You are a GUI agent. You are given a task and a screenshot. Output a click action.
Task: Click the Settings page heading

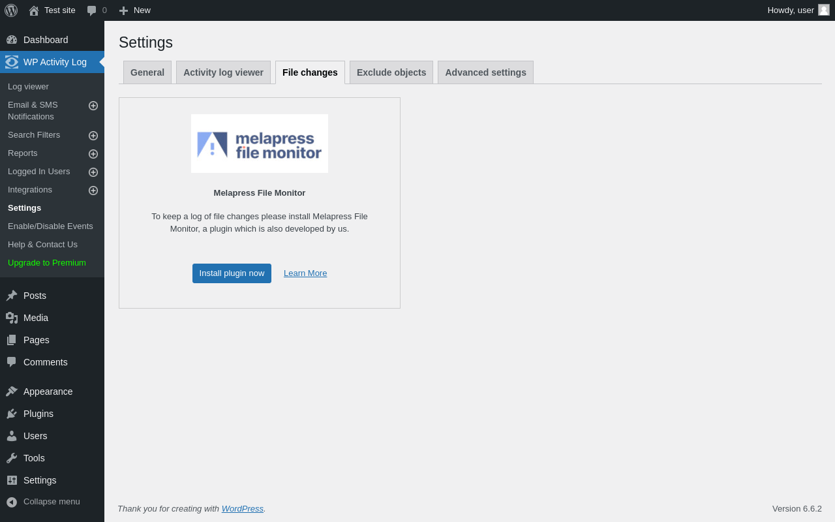pyautogui.click(x=145, y=42)
